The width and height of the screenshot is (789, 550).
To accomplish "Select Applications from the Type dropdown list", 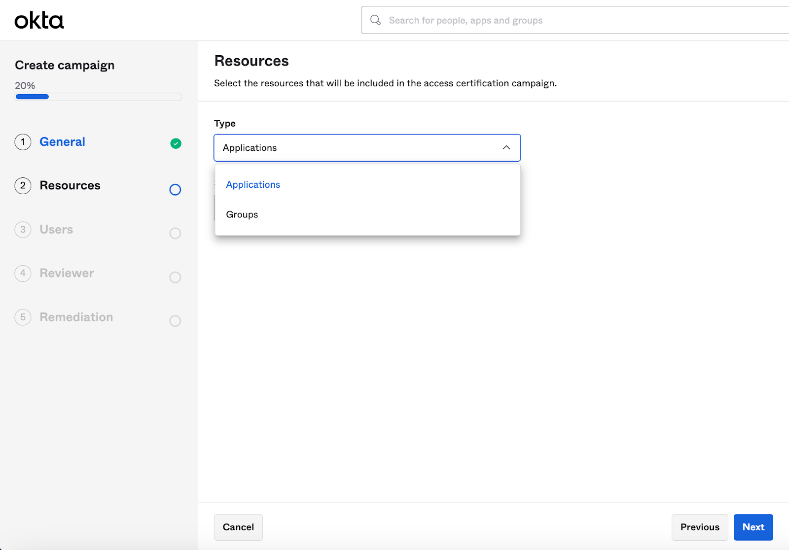I will [x=252, y=184].
